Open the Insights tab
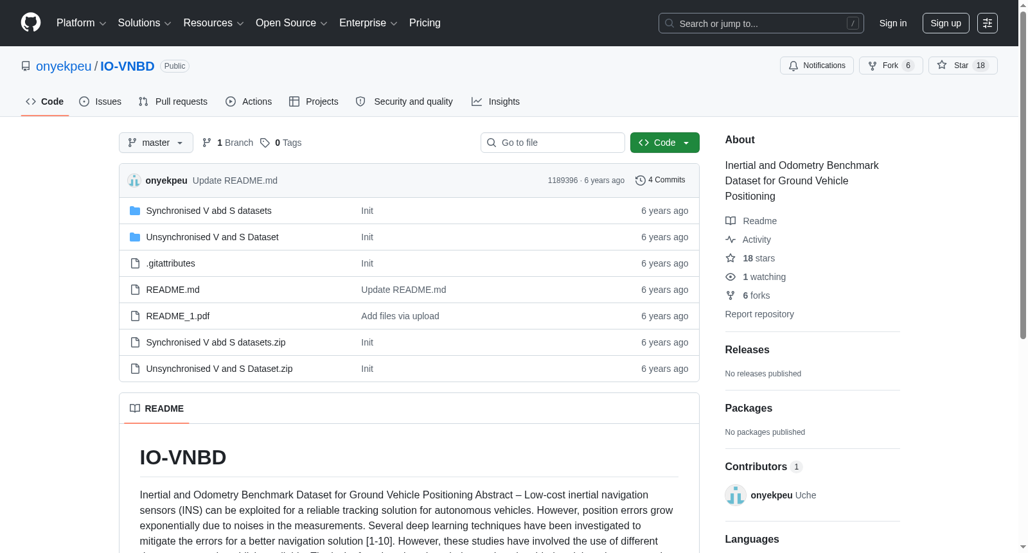 pyautogui.click(x=495, y=101)
